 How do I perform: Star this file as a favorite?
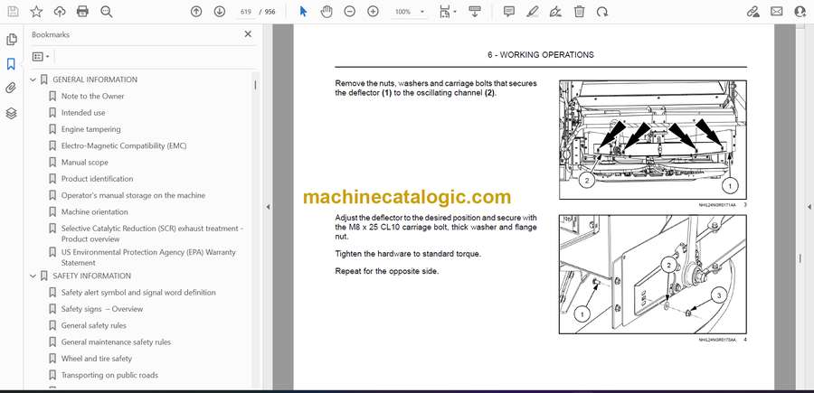pyautogui.click(x=36, y=12)
